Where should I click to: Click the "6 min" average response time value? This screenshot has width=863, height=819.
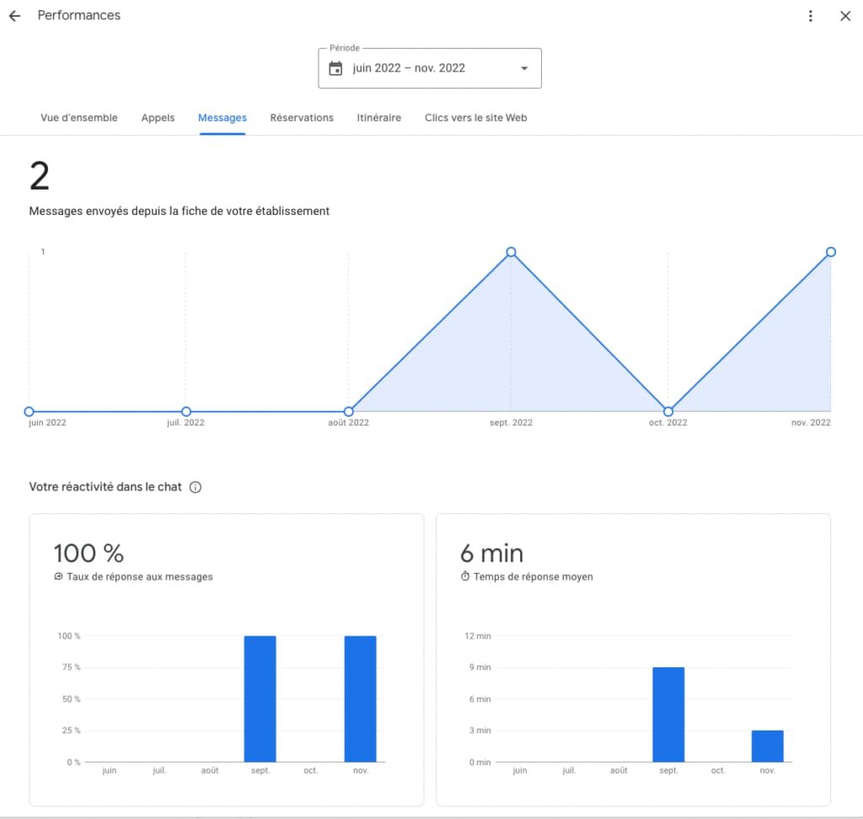[491, 553]
